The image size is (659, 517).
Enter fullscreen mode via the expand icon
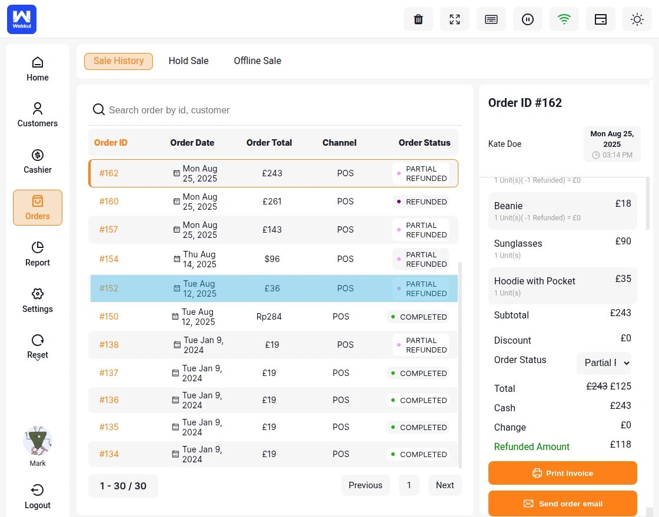tap(454, 19)
